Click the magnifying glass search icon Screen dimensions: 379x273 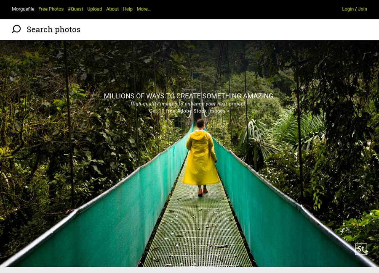pyautogui.click(x=16, y=29)
